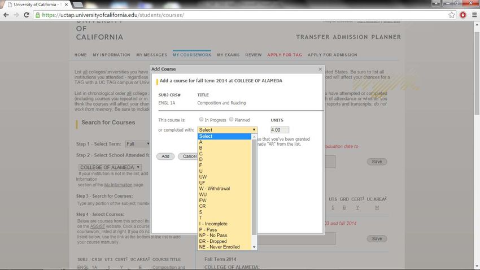Click the lower Save button
Viewport: 480px width, 270px height.
tap(377, 238)
